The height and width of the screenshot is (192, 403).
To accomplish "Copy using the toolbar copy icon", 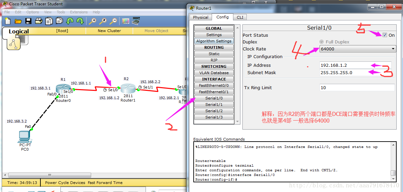I will click(x=49, y=21).
